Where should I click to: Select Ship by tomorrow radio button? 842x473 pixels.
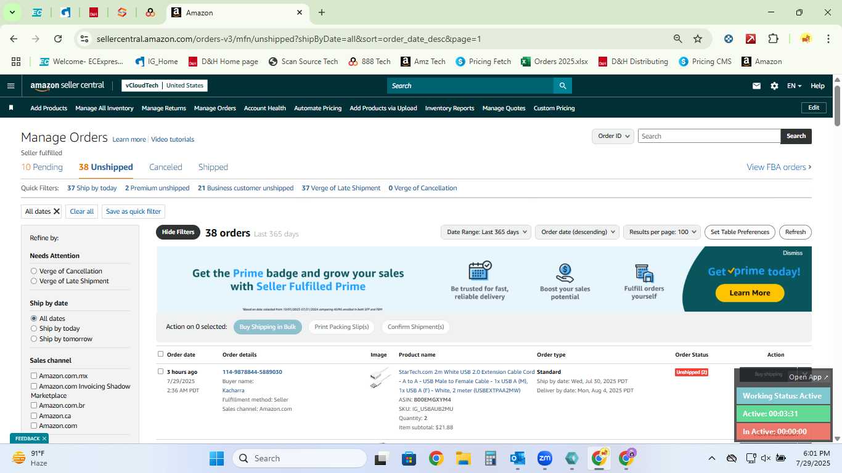34,339
